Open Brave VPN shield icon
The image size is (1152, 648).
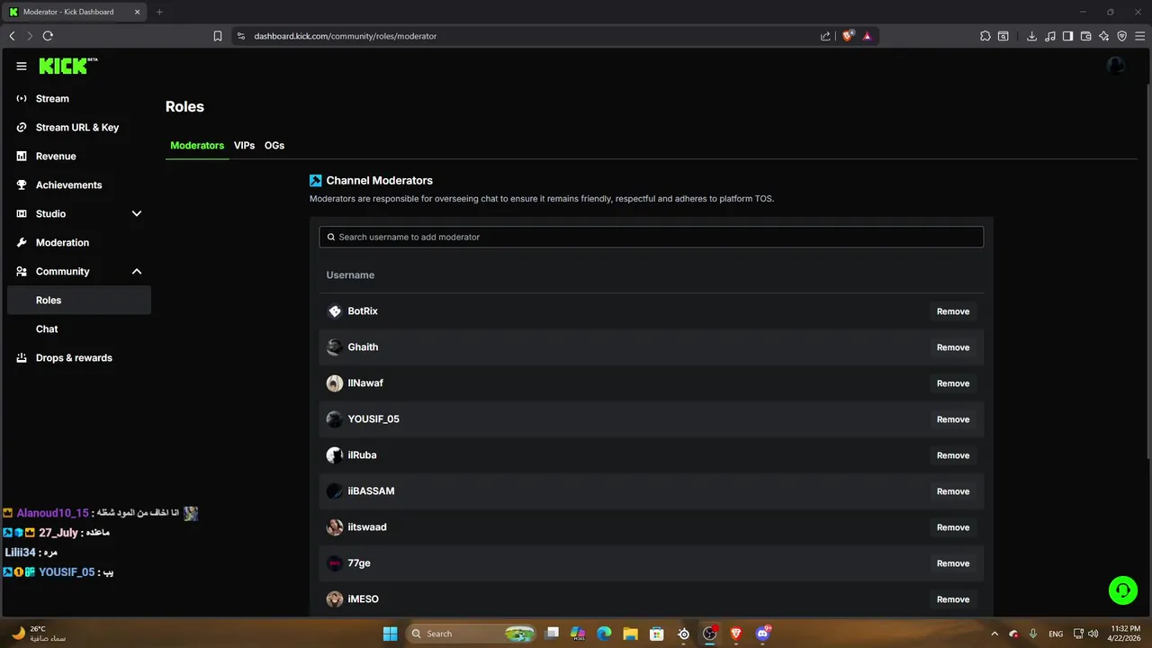pyautogui.click(x=1121, y=36)
